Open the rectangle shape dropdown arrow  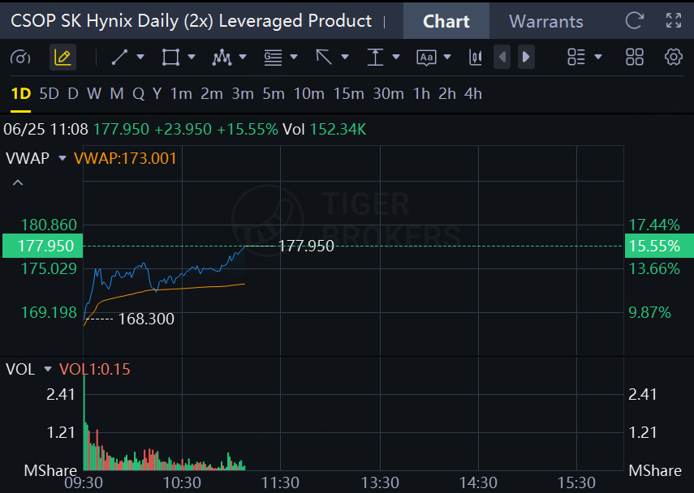(x=192, y=57)
